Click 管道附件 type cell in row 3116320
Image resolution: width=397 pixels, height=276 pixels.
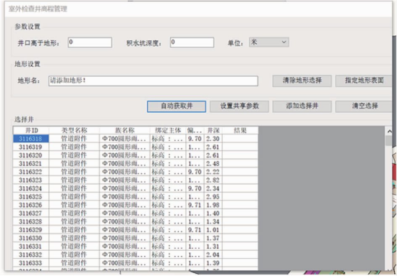point(74,155)
